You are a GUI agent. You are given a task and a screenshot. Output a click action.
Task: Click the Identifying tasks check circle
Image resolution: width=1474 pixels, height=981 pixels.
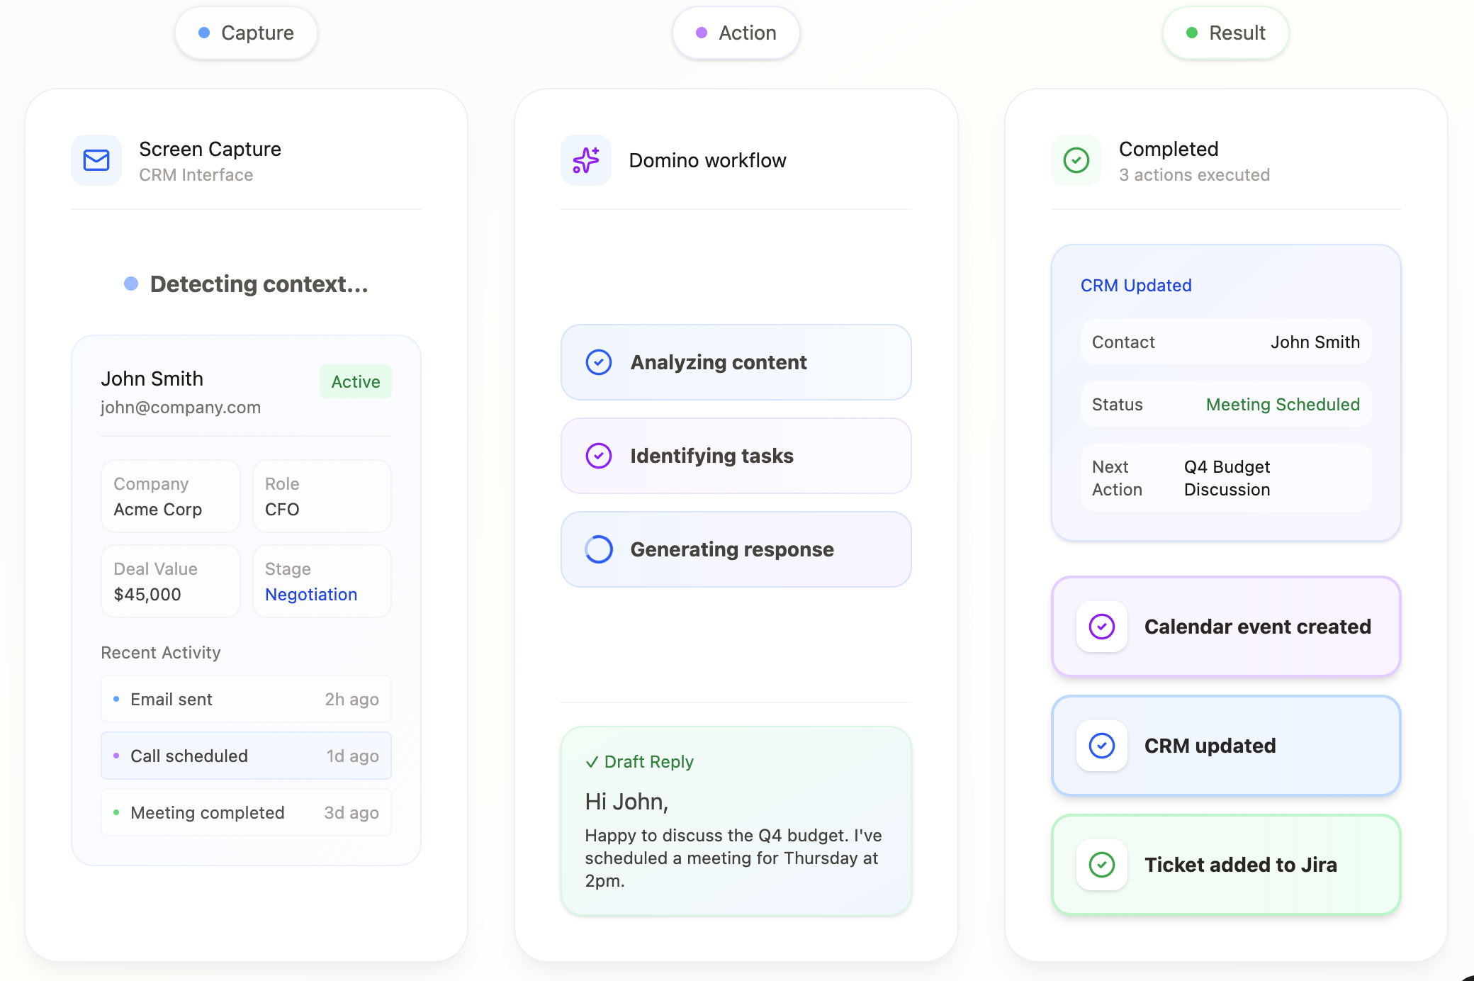pos(599,456)
